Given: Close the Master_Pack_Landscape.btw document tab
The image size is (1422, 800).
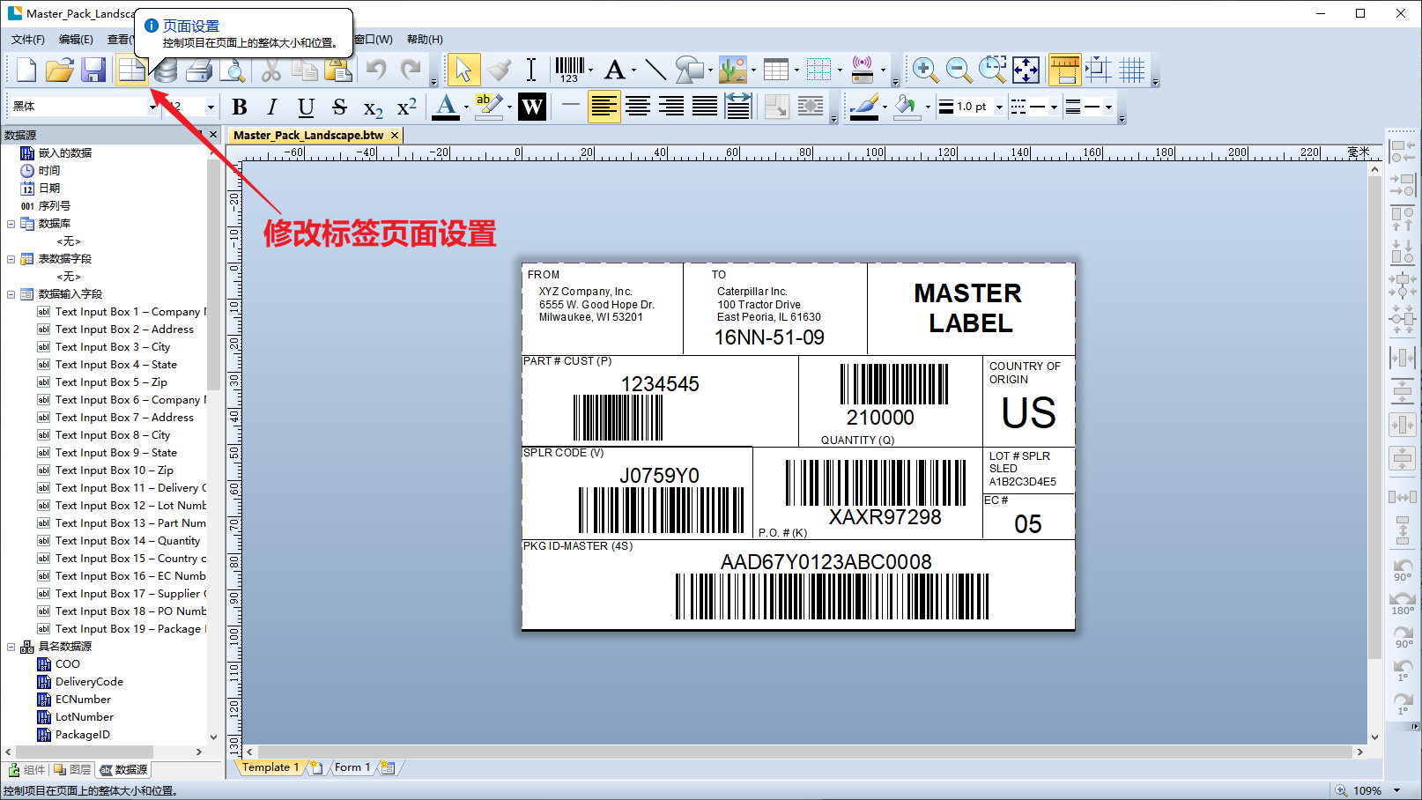Looking at the screenshot, I should coord(395,135).
